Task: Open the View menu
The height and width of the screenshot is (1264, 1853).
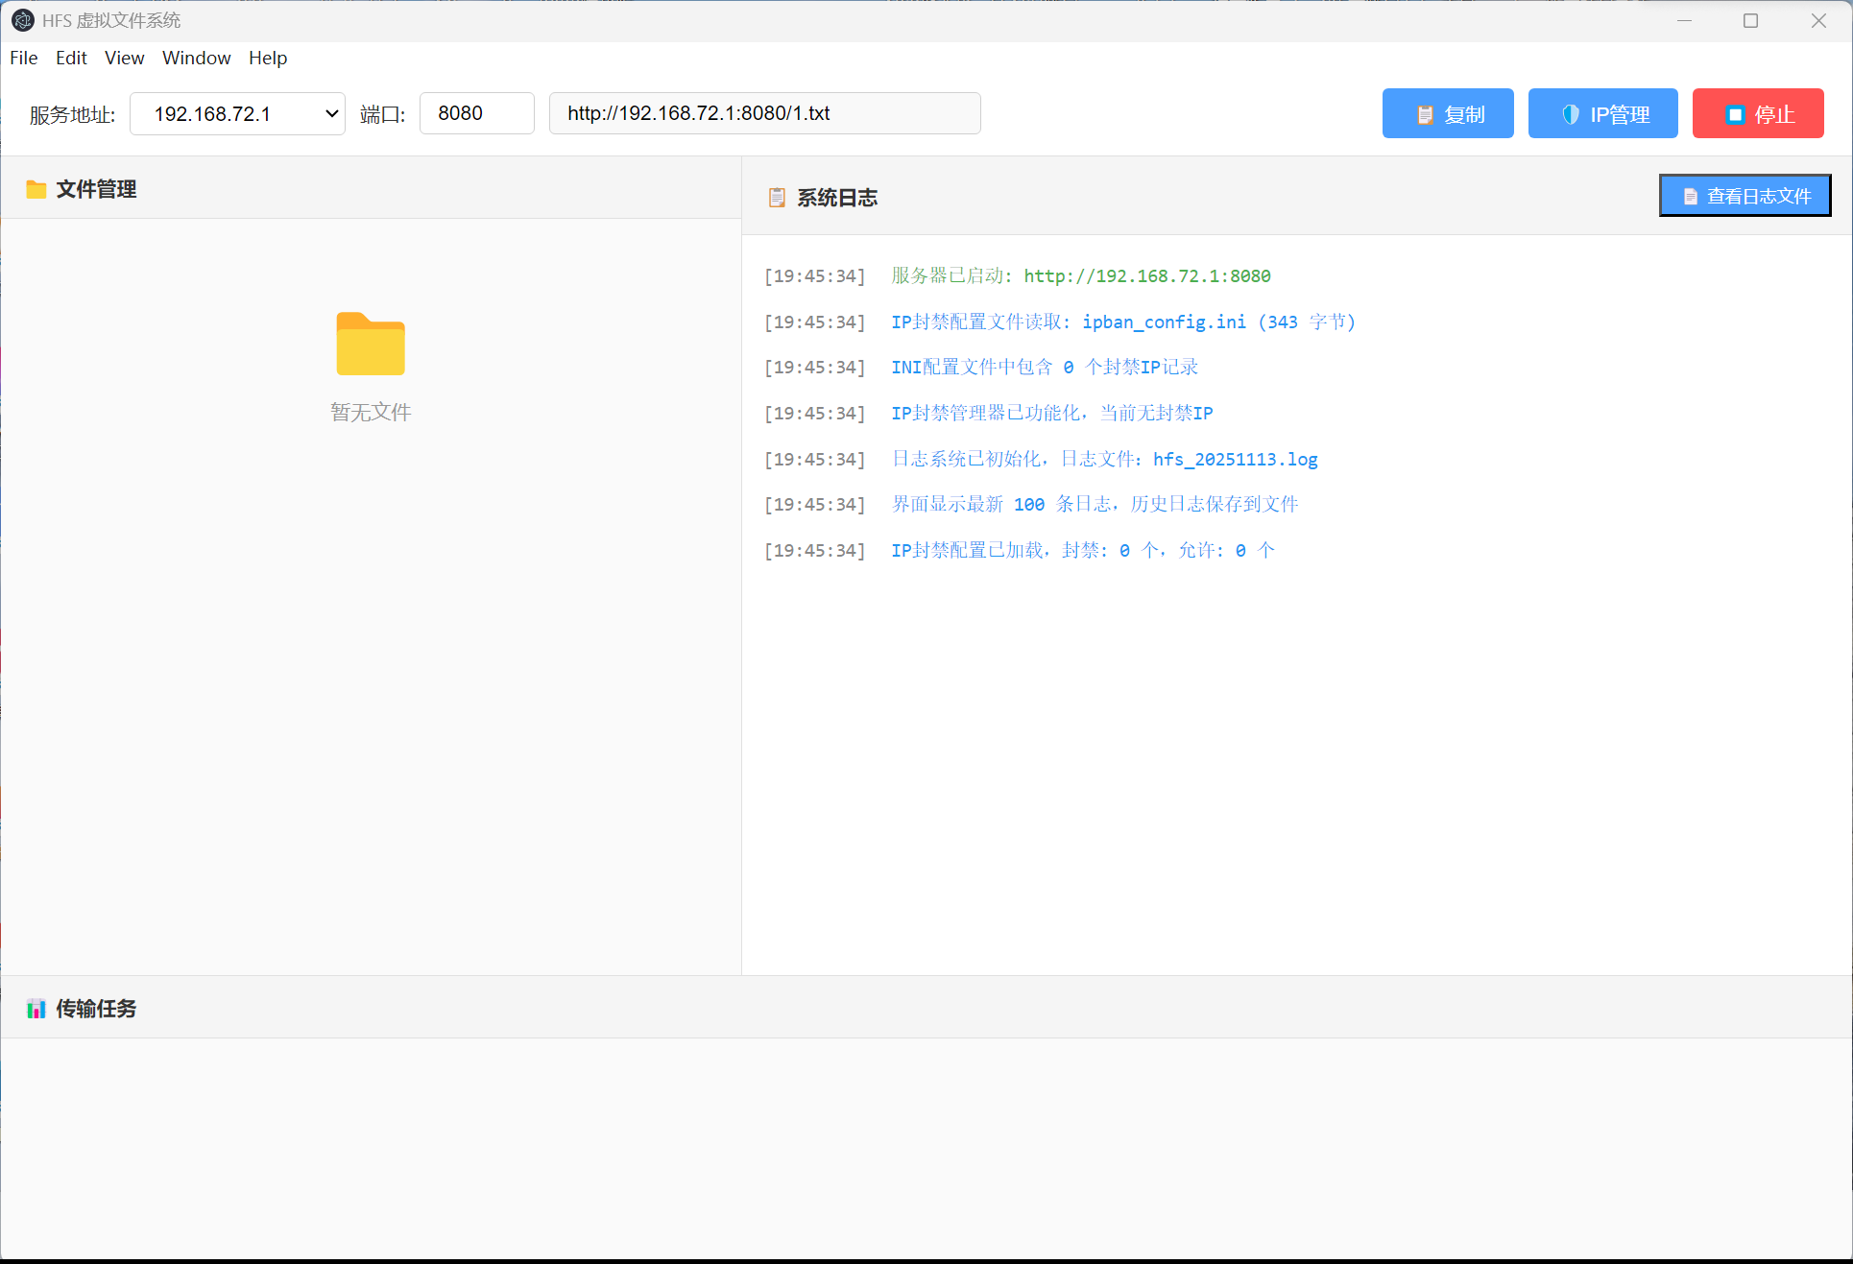Action: pyautogui.click(x=124, y=58)
